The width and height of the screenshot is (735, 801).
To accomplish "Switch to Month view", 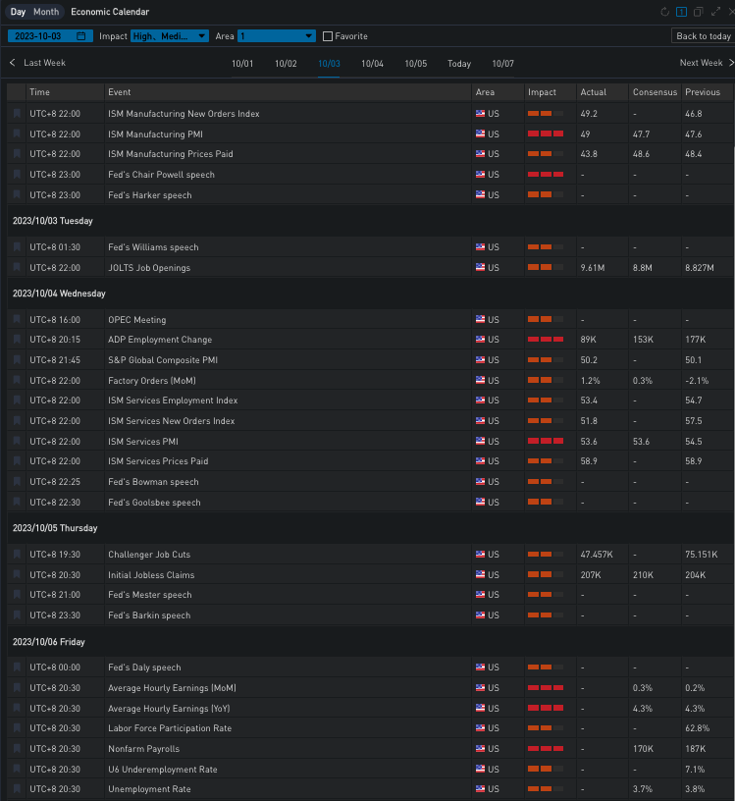I will pos(46,12).
